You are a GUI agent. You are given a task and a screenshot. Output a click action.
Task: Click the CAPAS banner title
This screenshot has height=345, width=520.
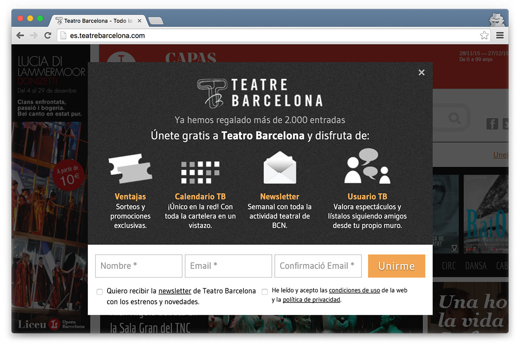point(191,57)
